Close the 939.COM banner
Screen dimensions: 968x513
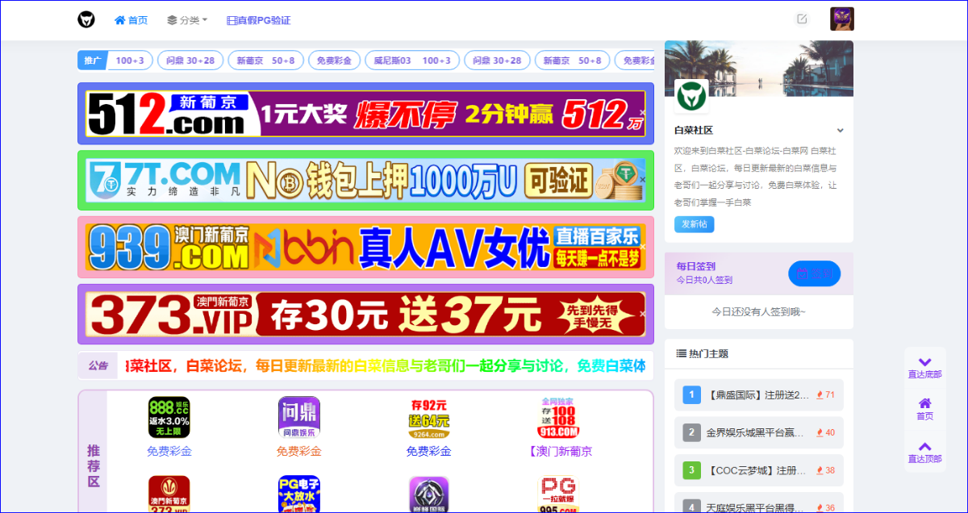pos(642,247)
